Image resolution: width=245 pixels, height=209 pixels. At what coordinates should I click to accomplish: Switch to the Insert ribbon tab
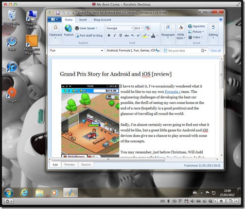(83, 19)
